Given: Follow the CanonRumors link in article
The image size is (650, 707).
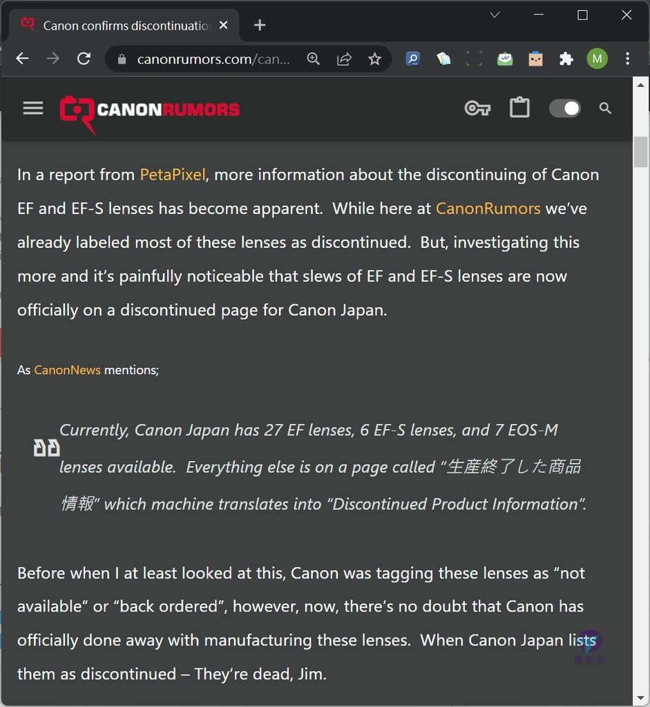Looking at the screenshot, I should [x=488, y=209].
